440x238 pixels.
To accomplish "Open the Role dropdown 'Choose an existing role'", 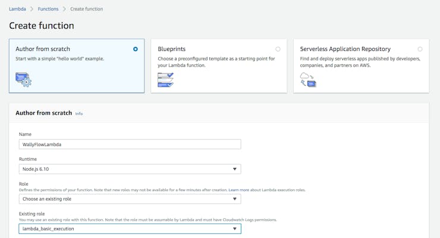I will tap(130, 199).
